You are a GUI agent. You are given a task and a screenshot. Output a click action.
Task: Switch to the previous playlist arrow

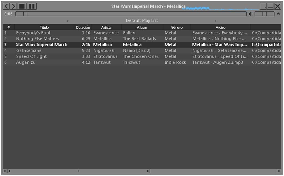pyautogui.click(x=67, y=21)
